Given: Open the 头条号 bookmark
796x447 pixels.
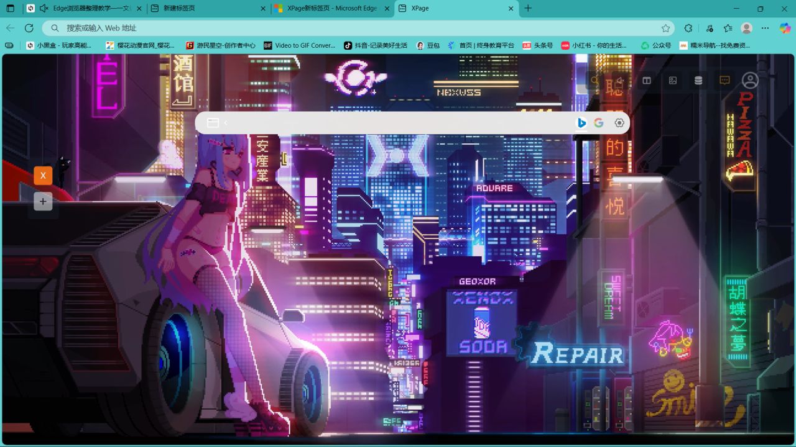Looking at the screenshot, I should 537,45.
